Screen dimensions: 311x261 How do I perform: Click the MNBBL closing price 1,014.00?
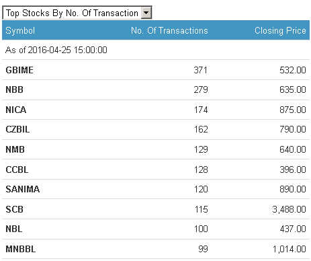tap(289, 249)
